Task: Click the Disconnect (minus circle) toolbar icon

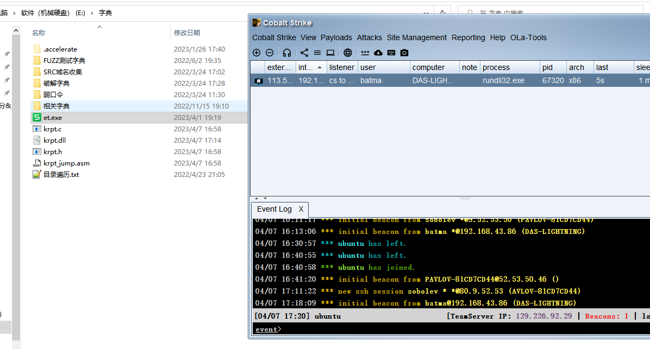Action: coord(270,53)
